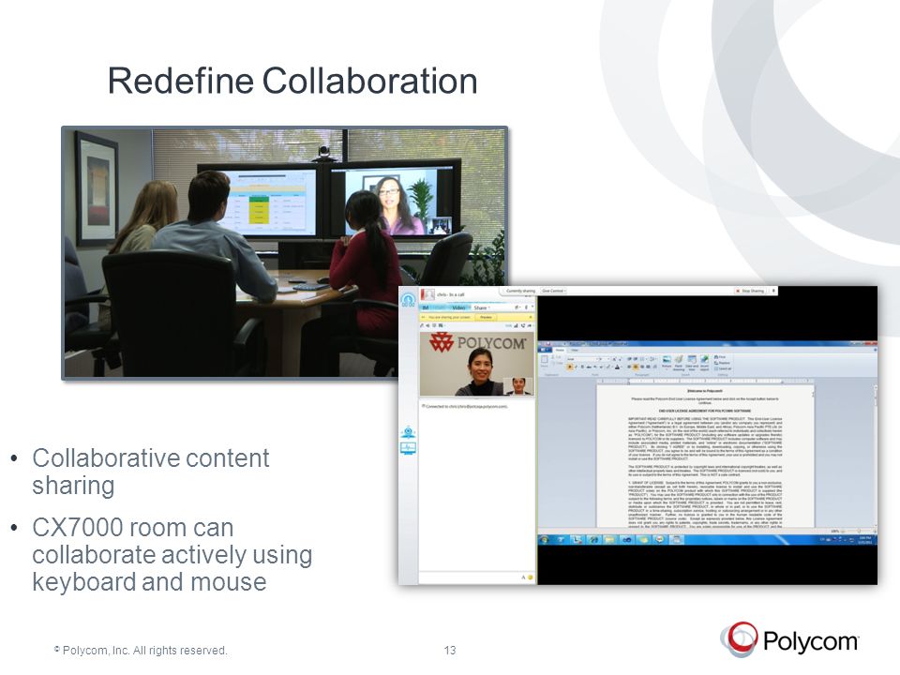This screenshot has height=675, width=900.
Task: Click slide number 13
Action: pyautogui.click(x=449, y=650)
